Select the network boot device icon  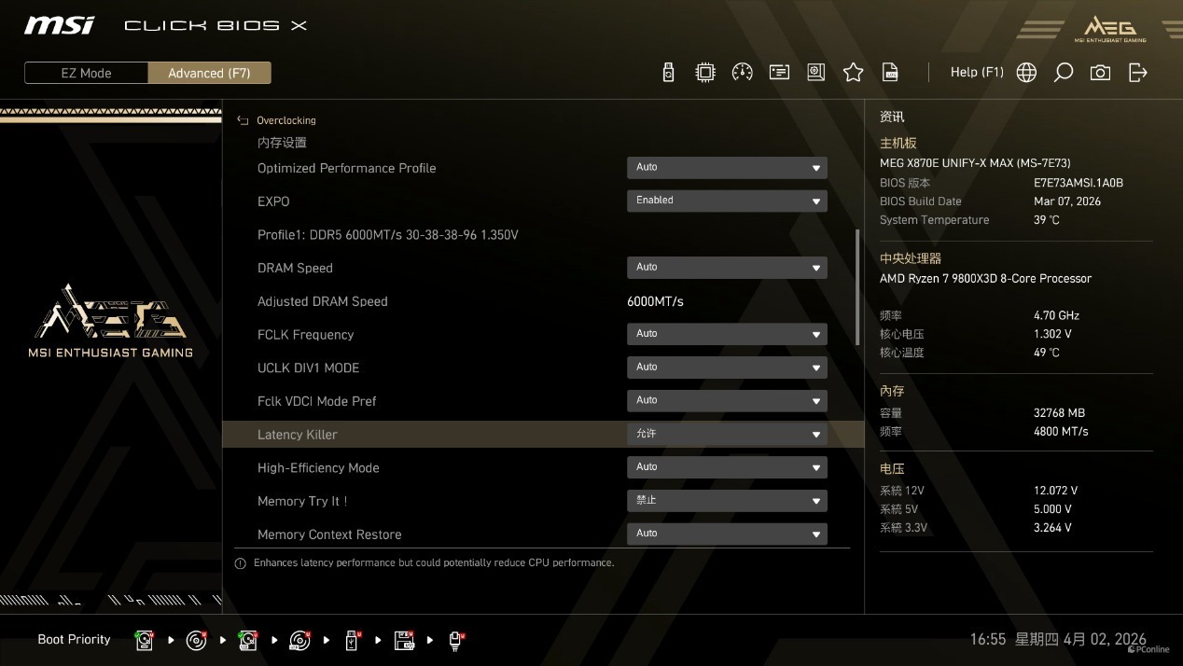click(x=455, y=640)
